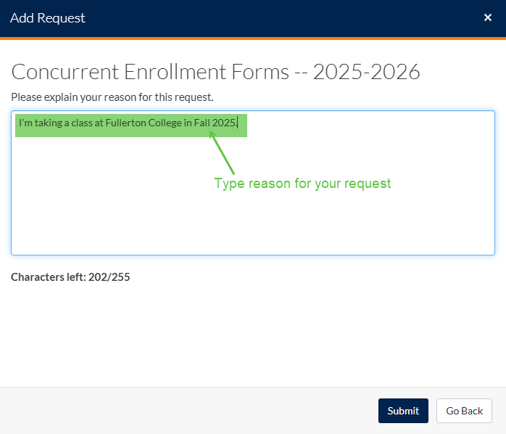Click the word "class" in typed reason
506x434 pixels.
click(x=80, y=123)
